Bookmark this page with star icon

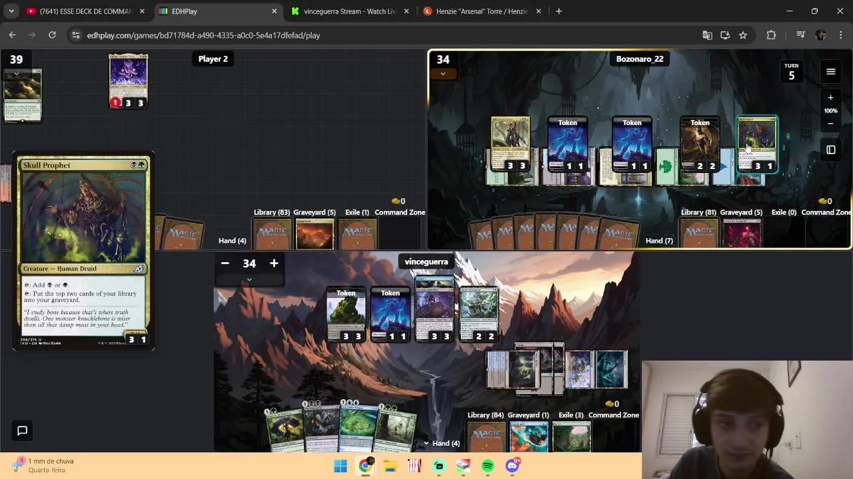742,35
